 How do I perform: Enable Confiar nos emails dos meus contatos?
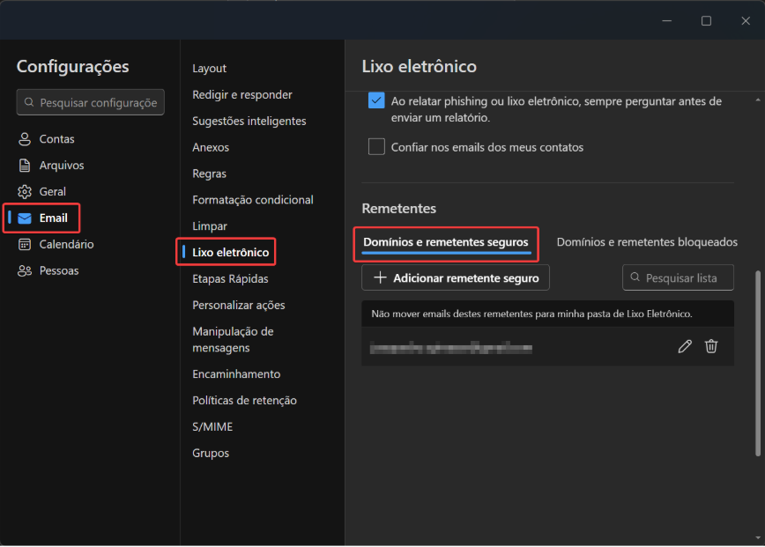(376, 147)
